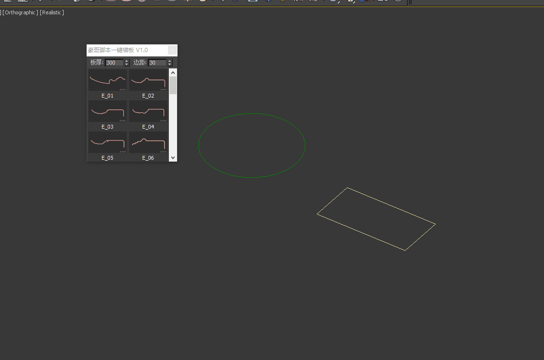Viewport: 544px width, 360px height.
Task: Click the profile list scroll-up arrow
Action: click(173, 73)
